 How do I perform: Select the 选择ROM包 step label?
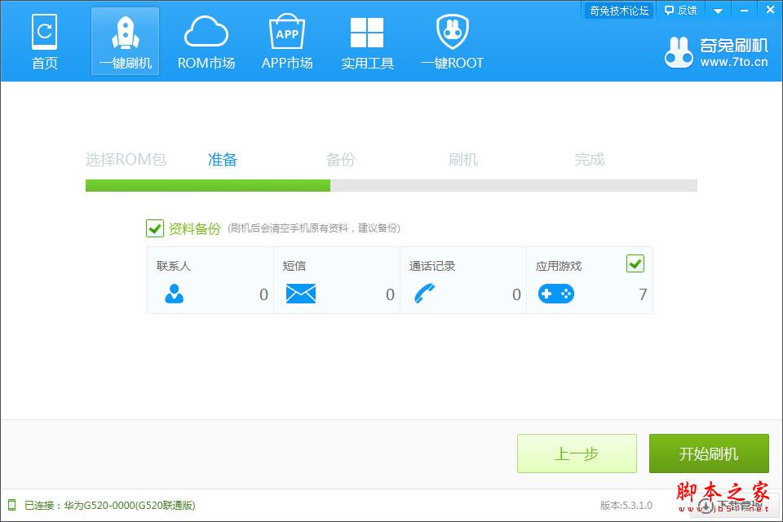click(x=126, y=159)
